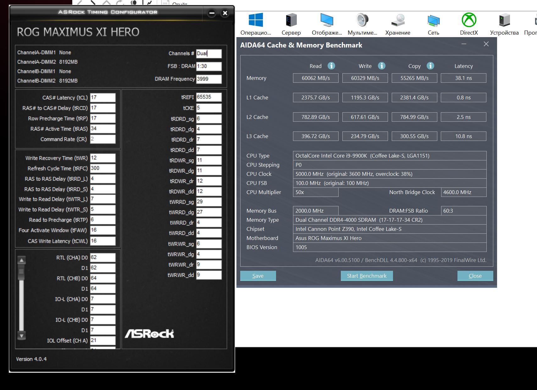
Task: Click Close button at bottom of benchmark window
Action: pos(475,276)
